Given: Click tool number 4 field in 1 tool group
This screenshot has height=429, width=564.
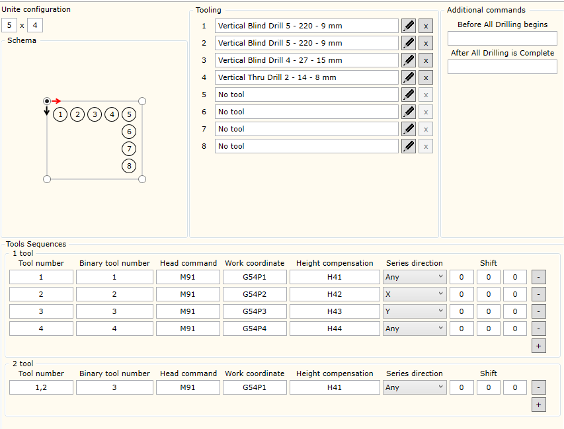Looking at the screenshot, I should (x=41, y=329).
